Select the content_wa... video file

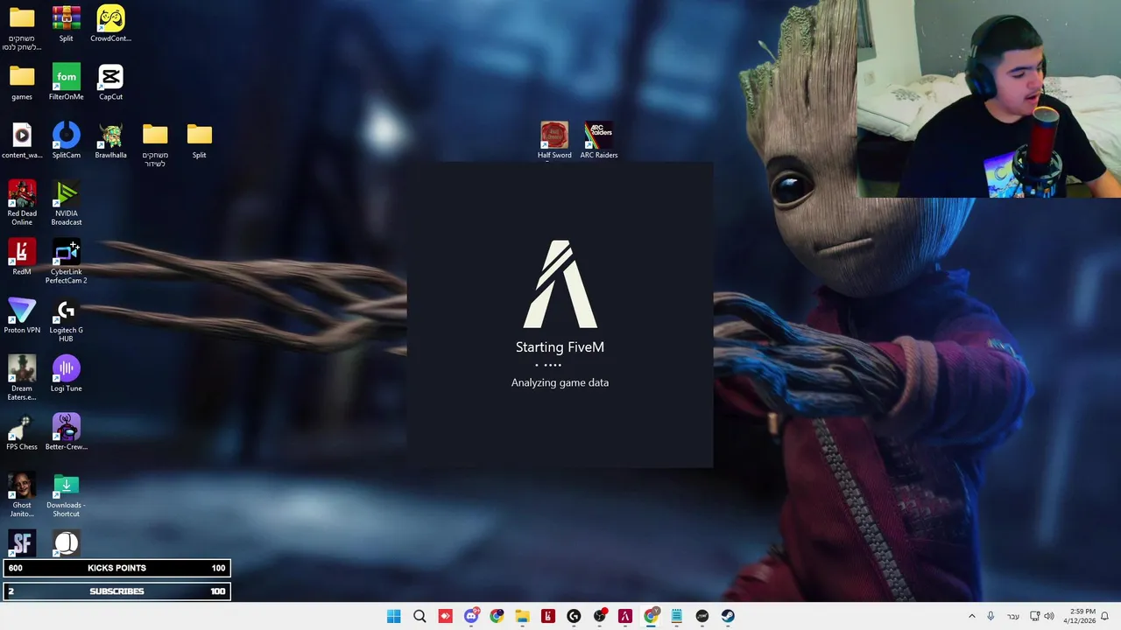tap(22, 141)
